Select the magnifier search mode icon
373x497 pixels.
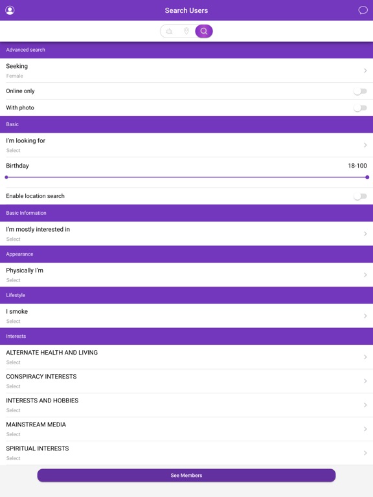(x=204, y=31)
